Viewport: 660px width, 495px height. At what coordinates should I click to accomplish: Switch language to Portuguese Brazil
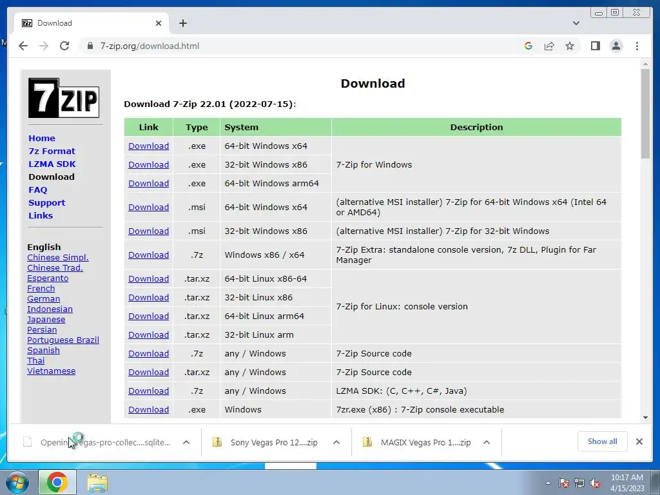[63, 340]
